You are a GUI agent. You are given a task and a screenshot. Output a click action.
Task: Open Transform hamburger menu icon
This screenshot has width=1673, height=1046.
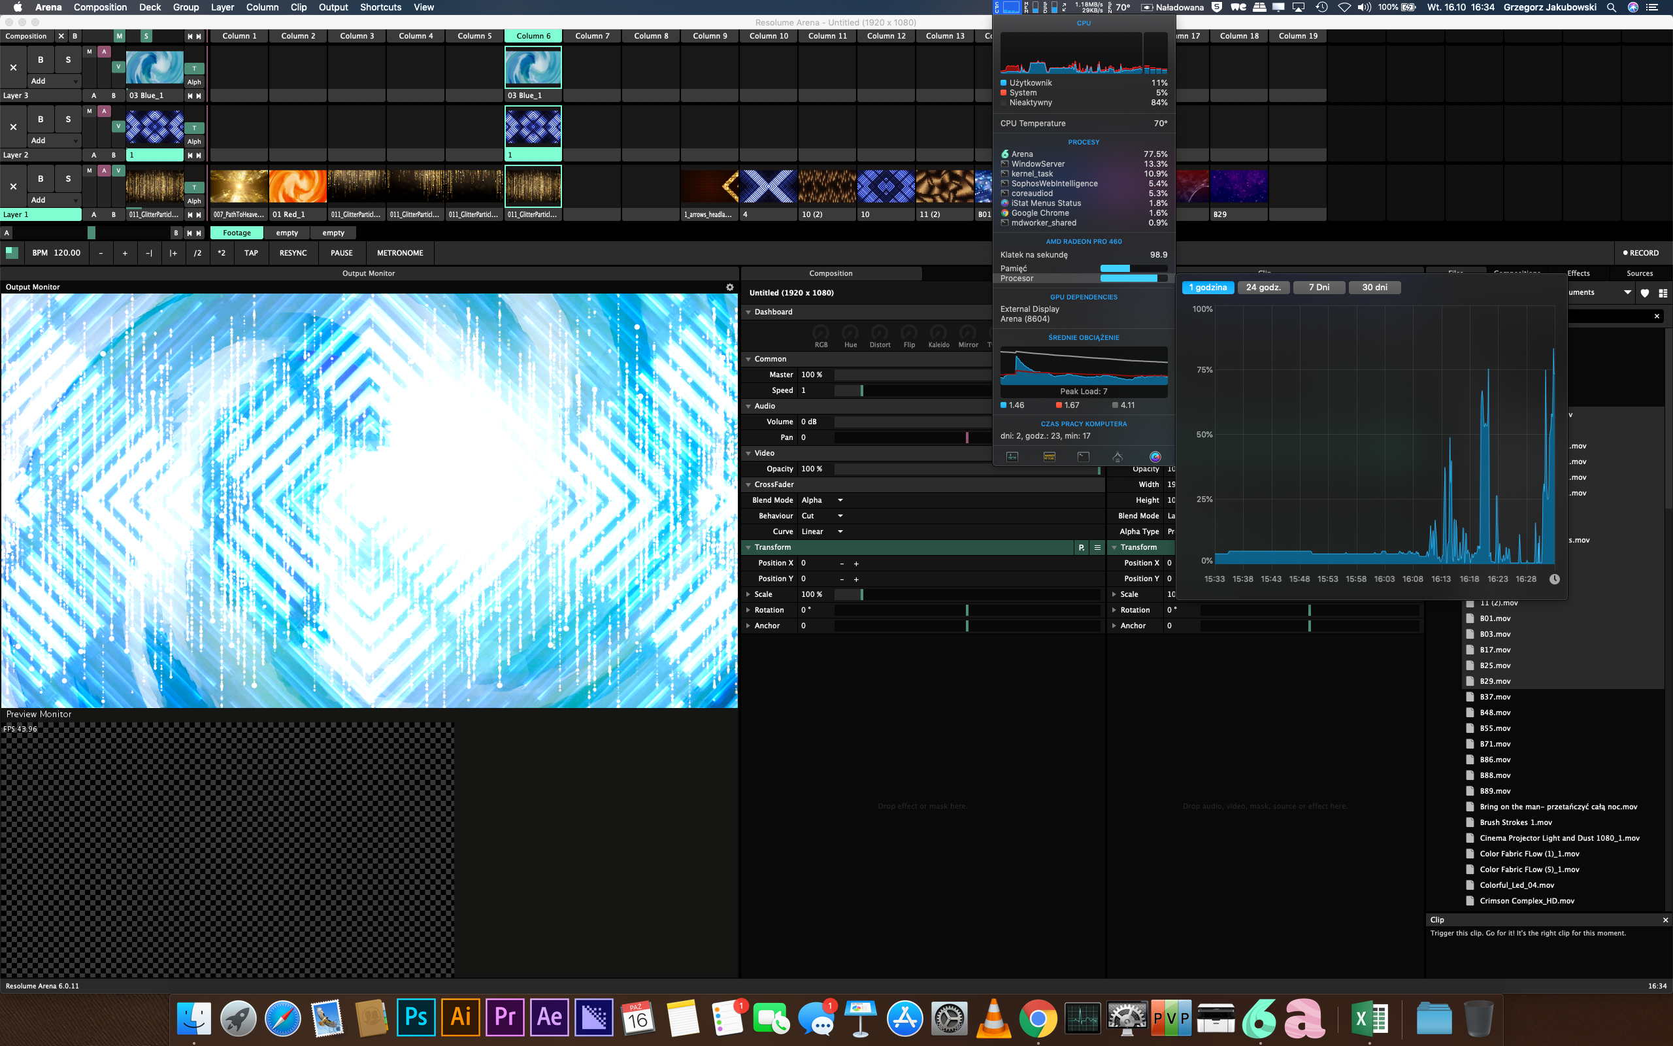[x=1097, y=547]
